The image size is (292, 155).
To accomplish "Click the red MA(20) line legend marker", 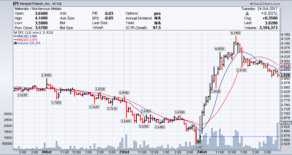I will (15, 39).
